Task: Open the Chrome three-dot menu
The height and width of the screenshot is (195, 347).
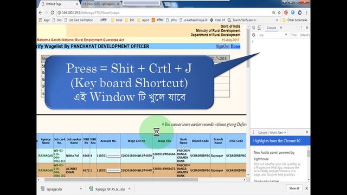Action: (x=307, y=13)
